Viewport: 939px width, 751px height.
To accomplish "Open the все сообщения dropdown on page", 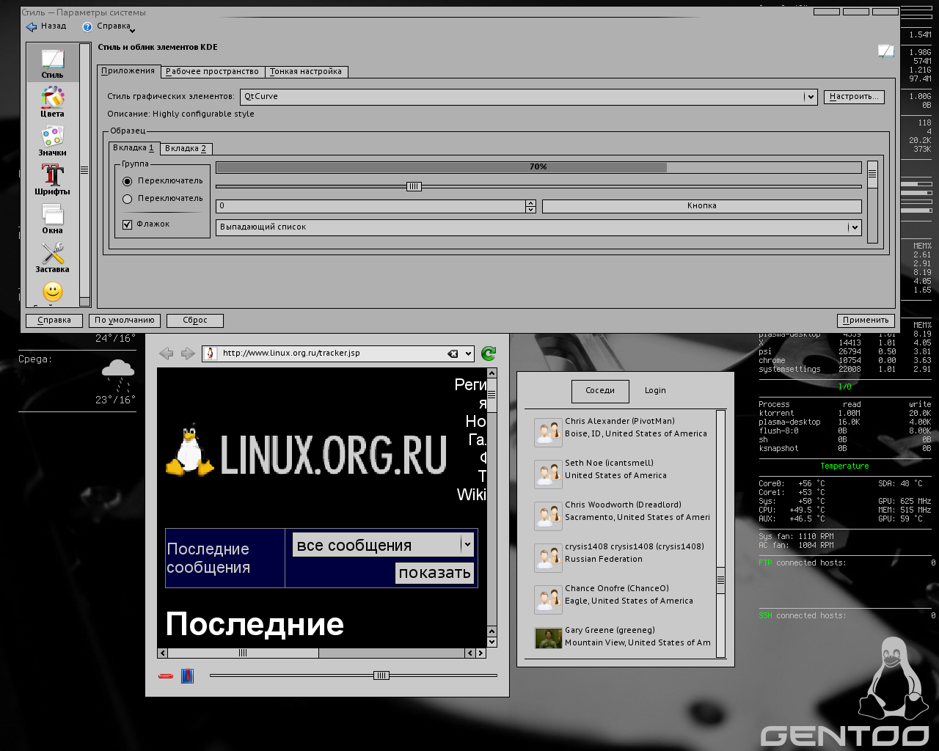I will point(383,544).
